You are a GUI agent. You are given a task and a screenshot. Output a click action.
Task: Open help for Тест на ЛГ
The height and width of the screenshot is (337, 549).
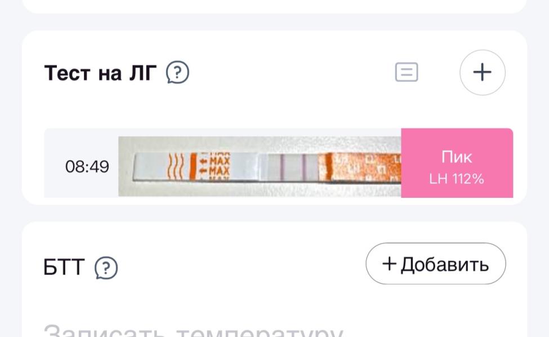point(177,72)
